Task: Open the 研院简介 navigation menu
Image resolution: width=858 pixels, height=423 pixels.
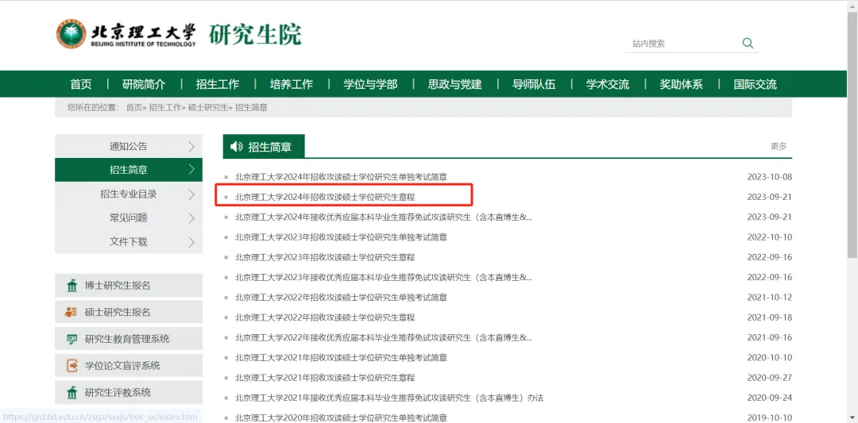Action: tap(144, 84)
